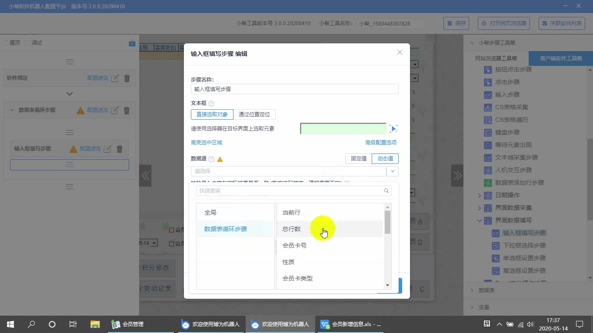Click the CS表格采集 icon
This screenshot has width=593, height=333.
coord(488,107)
